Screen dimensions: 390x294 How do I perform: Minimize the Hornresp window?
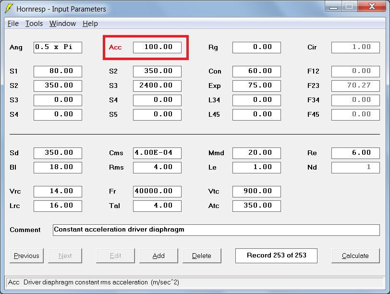[x=333, y=7]
